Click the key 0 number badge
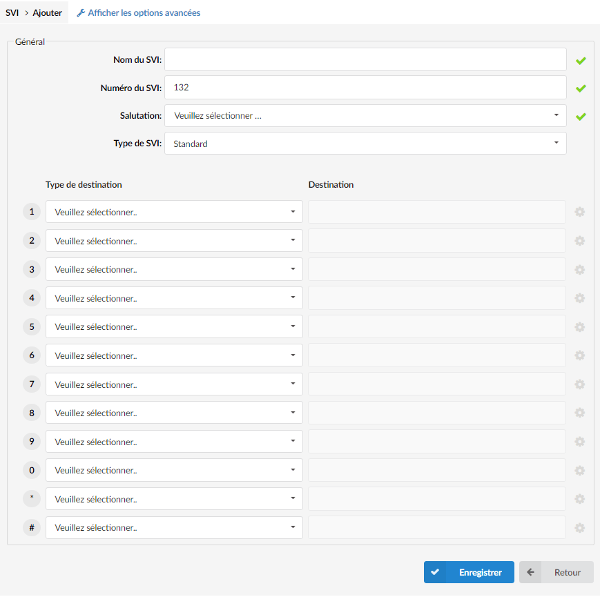Image resolution: width=600 pixels, height=597 pixels. (32, 471)
